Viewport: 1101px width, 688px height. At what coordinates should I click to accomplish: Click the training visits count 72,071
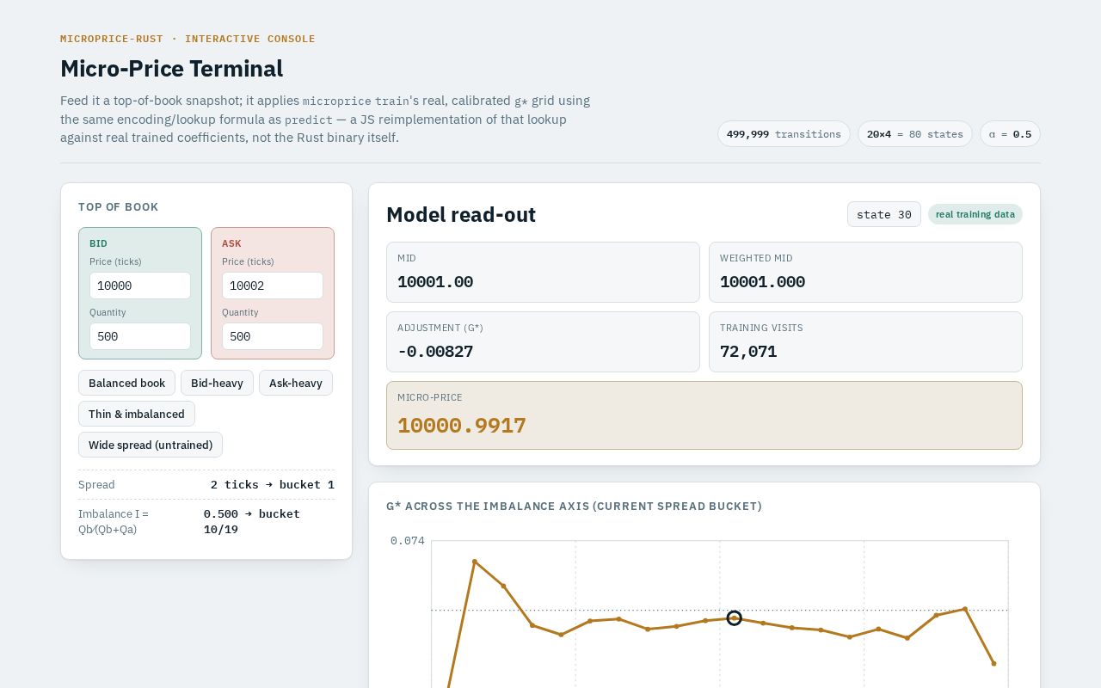[748, 352]
